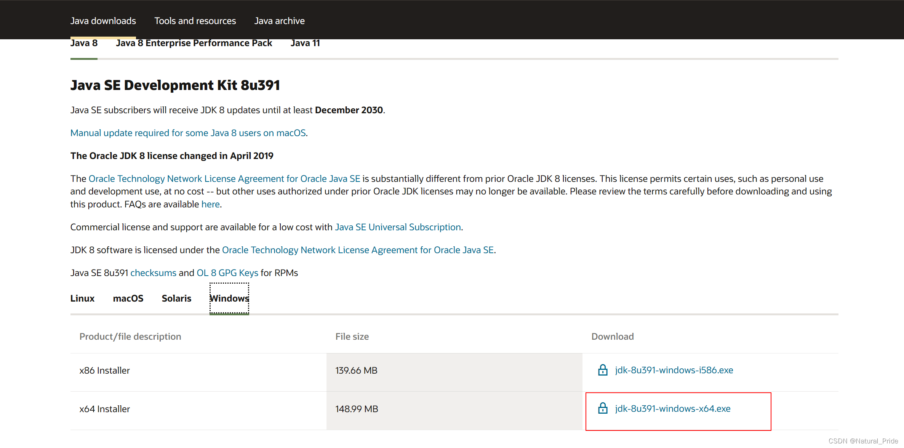The height and width of the screenshot is (448, 904).
Task: Switch to the Java 8 tab
Action: (84, 43)
